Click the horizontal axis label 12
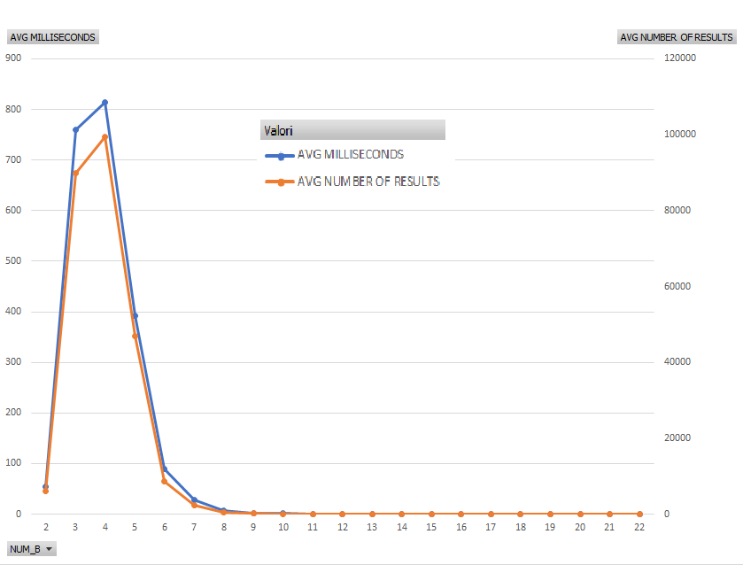The image size is (743, 565). pyautogui.click(x=343, y=527)
